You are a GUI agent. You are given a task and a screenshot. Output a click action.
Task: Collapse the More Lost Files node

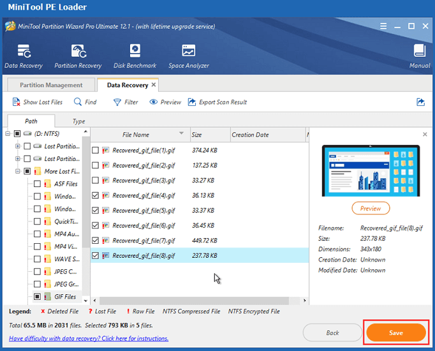(18, 171)
